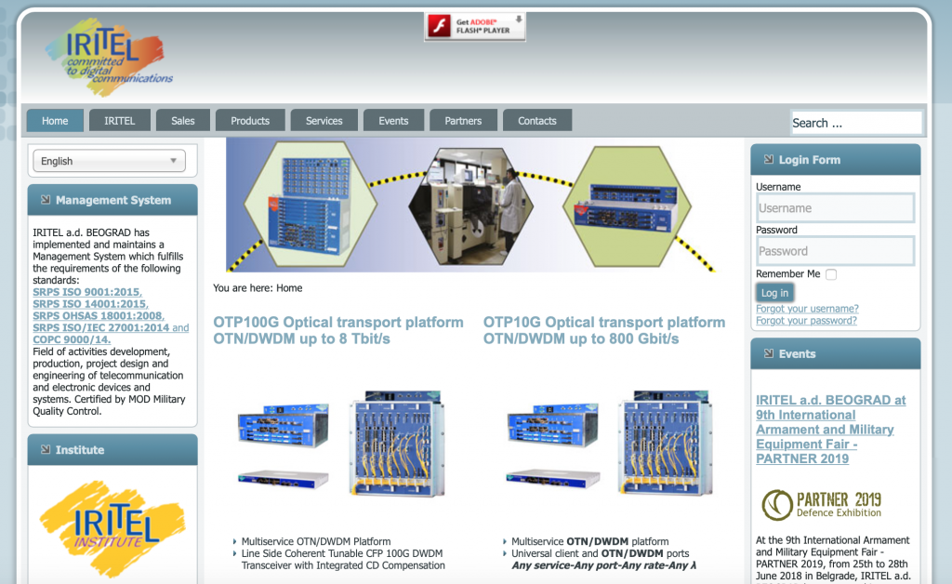Click the OTP10G product equipment image
The height and width of the screenshot is (584, 952).
click(609, 443)
